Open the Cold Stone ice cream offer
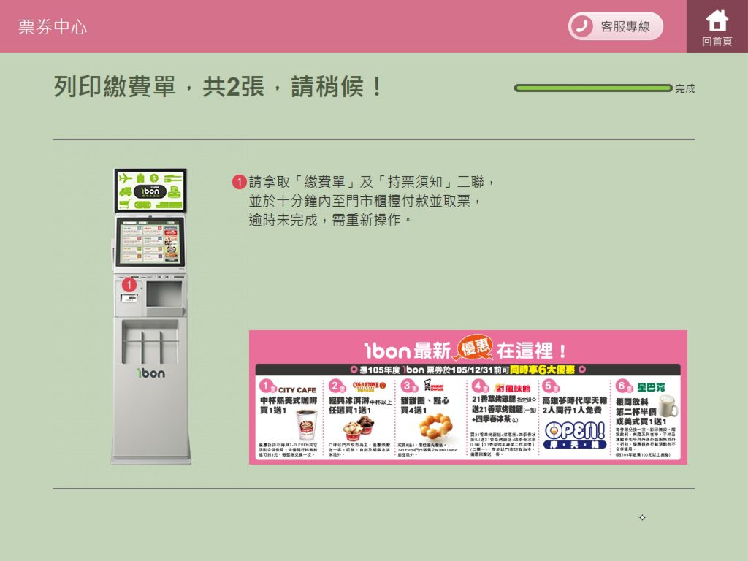This screenshot has width=748, height=561. tap(359, 418)
